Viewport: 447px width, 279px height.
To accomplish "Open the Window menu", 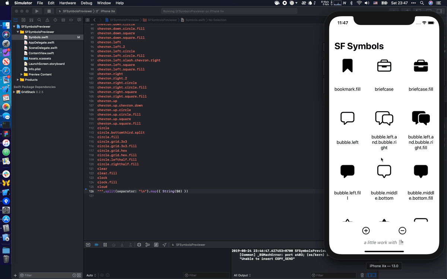I will [x=104, y=3].
